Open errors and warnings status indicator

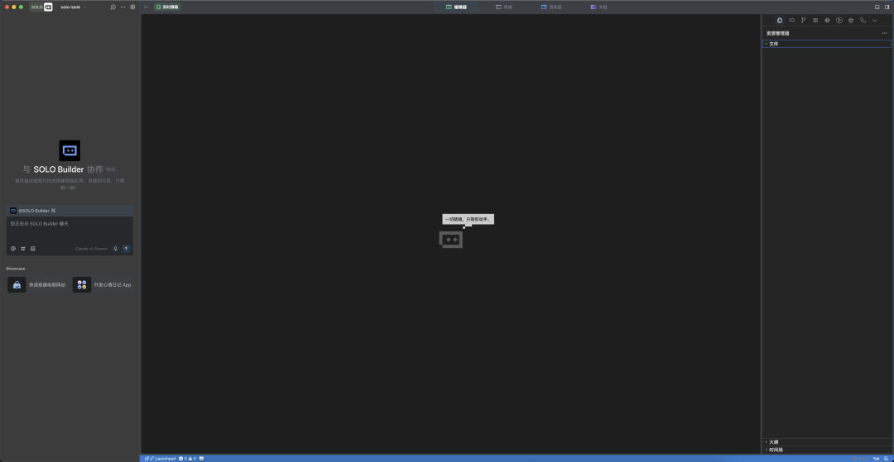[188, 459]
